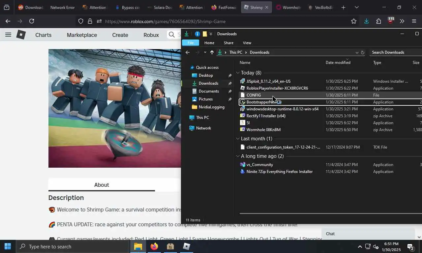Click the Properties icon in Explorer title bar

pyautogui.click(x=197, y=34)
